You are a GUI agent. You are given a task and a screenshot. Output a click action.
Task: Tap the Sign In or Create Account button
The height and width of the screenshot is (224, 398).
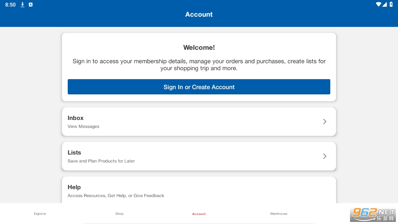pyautogui.click(x=199, y=87)
